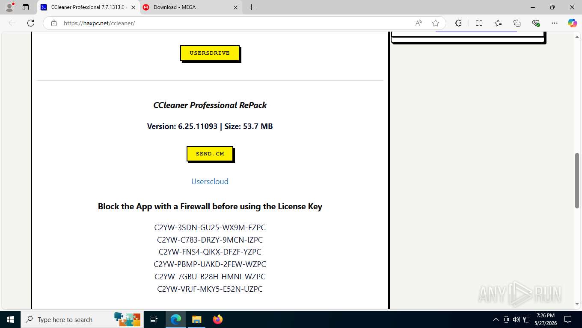Click the SEND.CM download button
Screen dimensions: 582x328
click(210, 154)
